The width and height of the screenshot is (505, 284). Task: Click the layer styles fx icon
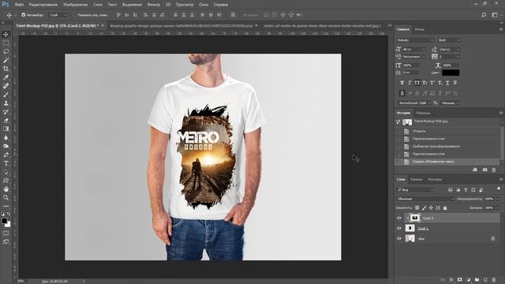[x=451, y=280]
